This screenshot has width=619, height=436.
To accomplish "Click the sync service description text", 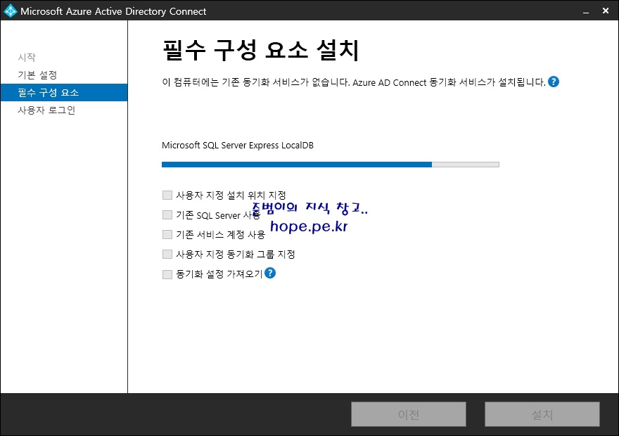I will click(x=354, y=82).
